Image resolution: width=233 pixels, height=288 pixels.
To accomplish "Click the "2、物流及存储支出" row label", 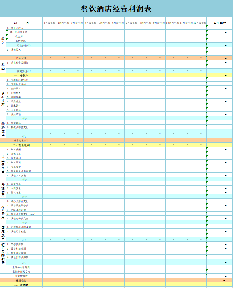I will point(18,127).
